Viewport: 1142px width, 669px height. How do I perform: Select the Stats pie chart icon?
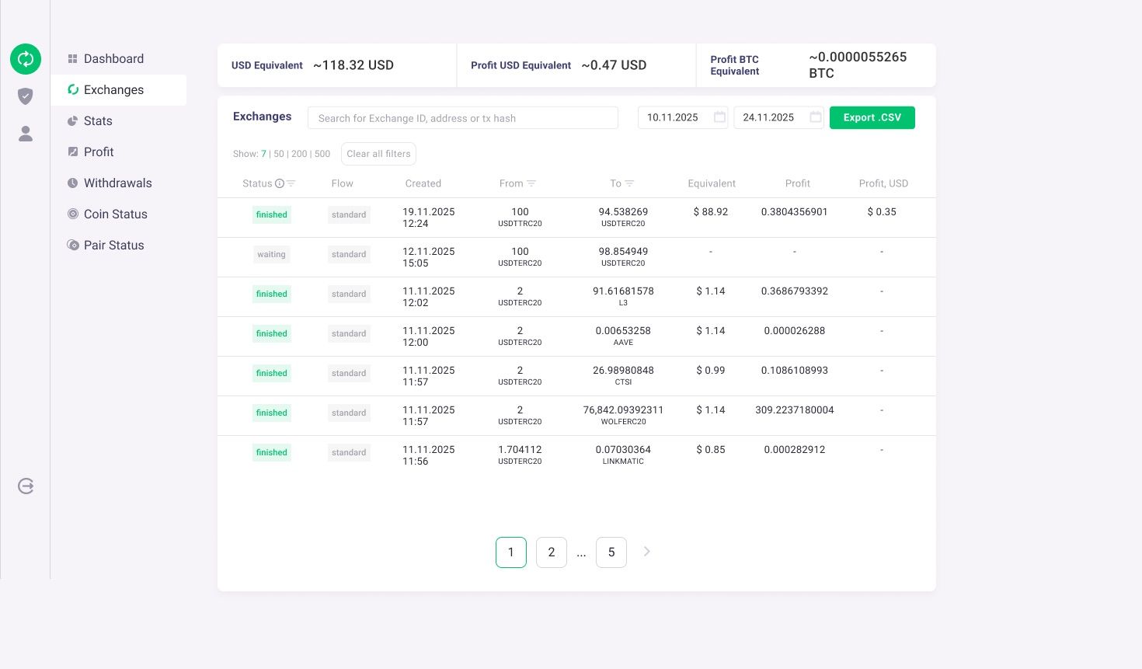click(73, 121)
